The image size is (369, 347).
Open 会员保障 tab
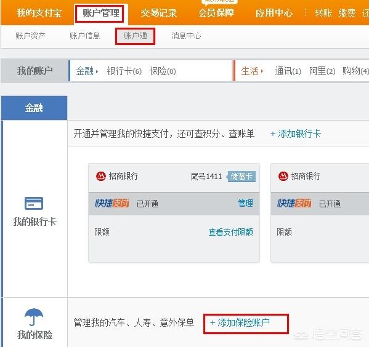click(216, 13)
